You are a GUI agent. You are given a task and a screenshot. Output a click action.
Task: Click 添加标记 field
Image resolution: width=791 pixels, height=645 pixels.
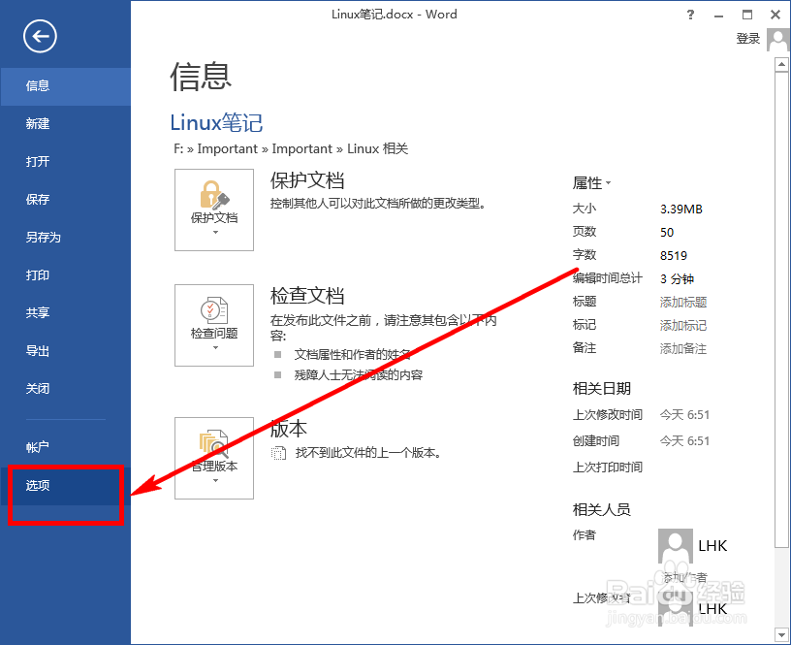tap(683, 326)
